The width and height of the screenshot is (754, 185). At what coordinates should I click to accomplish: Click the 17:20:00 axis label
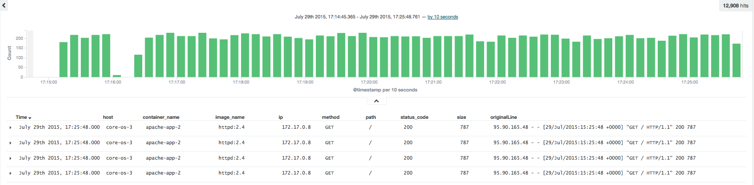click(369, 82)
